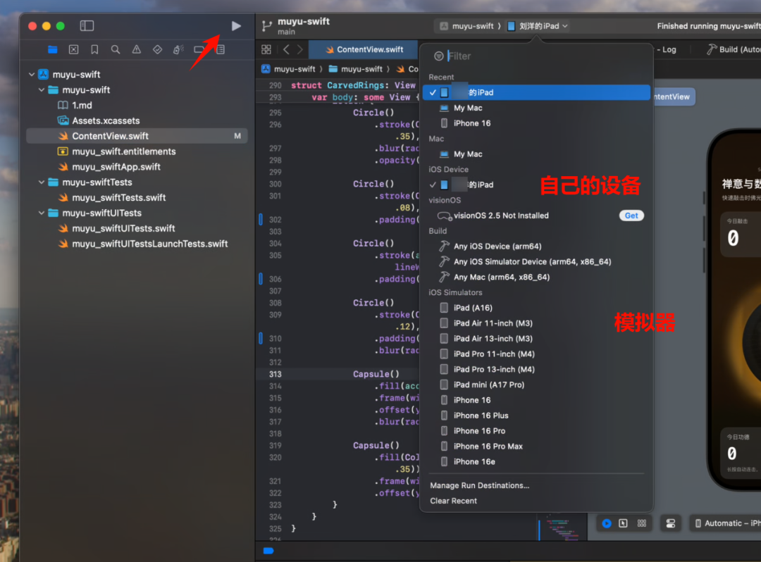Click the Run play button in toolbar
This screenshot has width=761, height=562.
pos(236,25)
